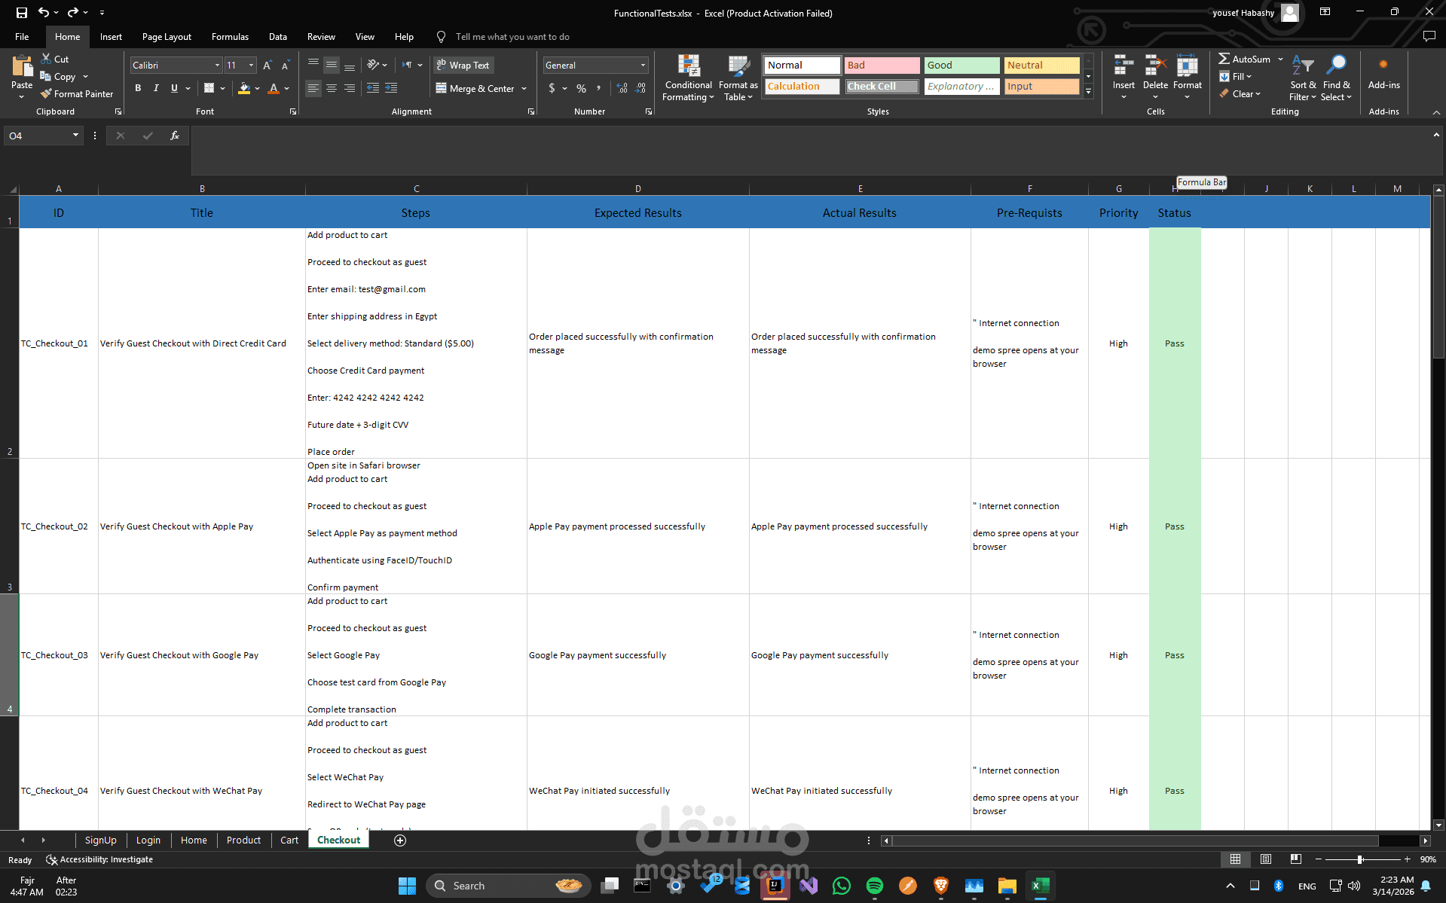The width and height of the screenshot is (1446, 903).
Task: Apply Format Painter
Action: click(x=77, y=93)
